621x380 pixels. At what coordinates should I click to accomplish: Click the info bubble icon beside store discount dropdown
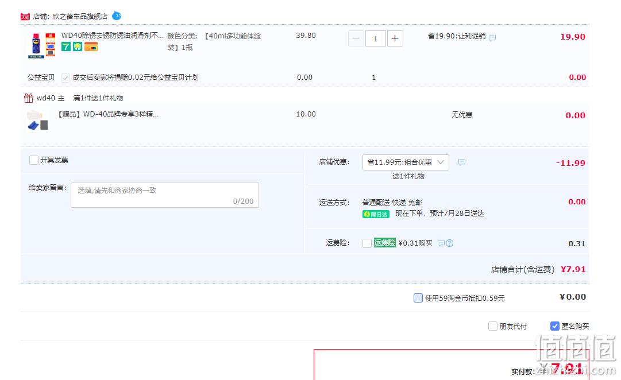pos(462,162)
